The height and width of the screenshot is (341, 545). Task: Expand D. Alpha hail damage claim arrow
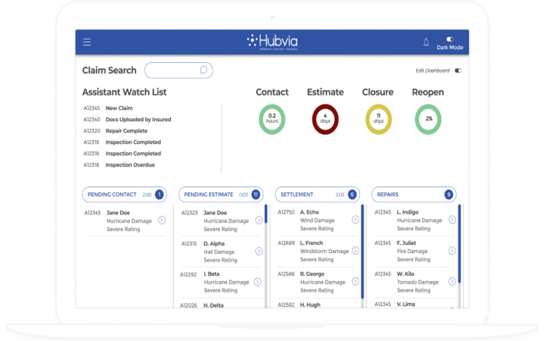[259, 251]
